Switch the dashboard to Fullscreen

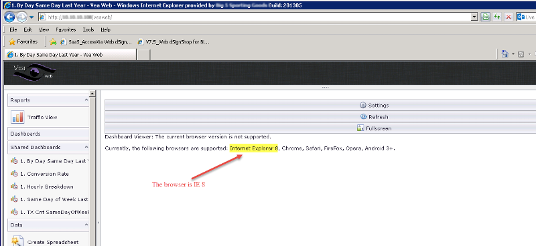tap(320, 128)
